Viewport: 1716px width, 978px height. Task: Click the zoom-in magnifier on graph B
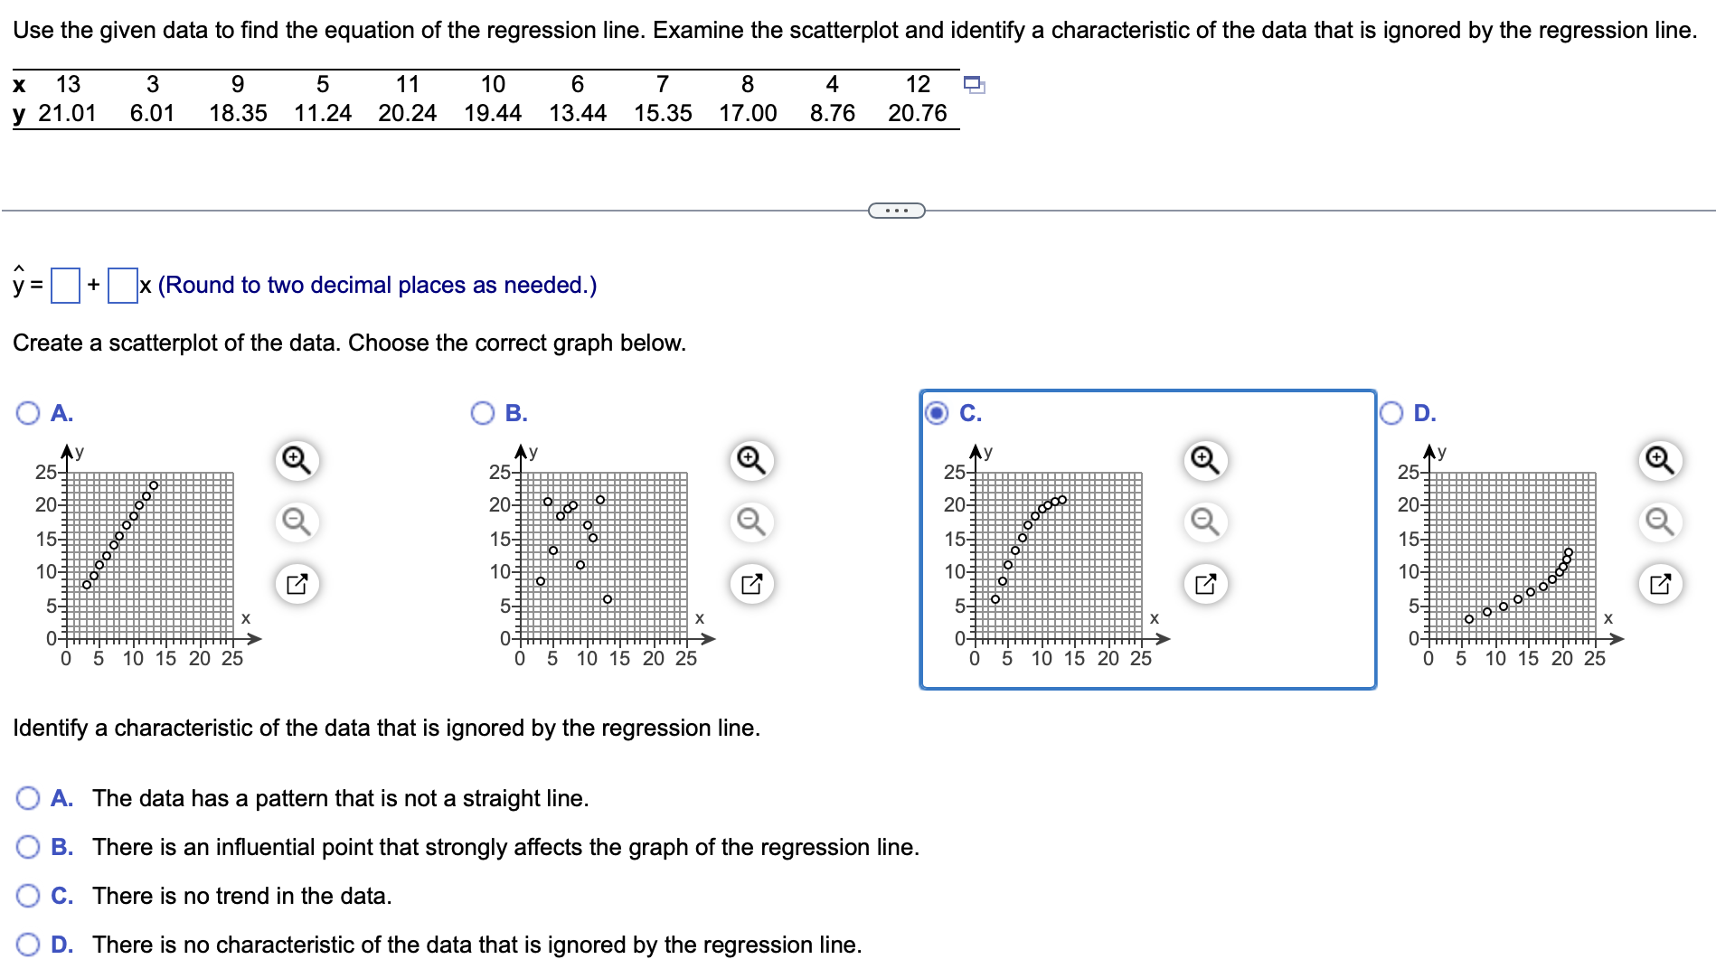(x=750, y=460)
